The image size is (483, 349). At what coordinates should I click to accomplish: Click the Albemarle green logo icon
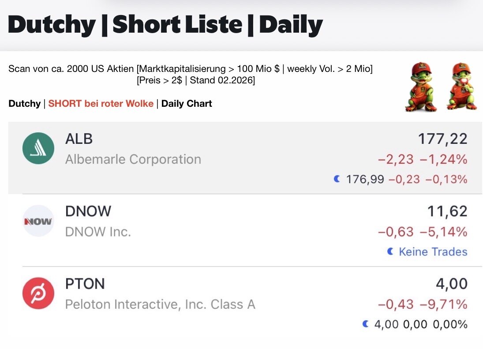[x=38, y=148]
